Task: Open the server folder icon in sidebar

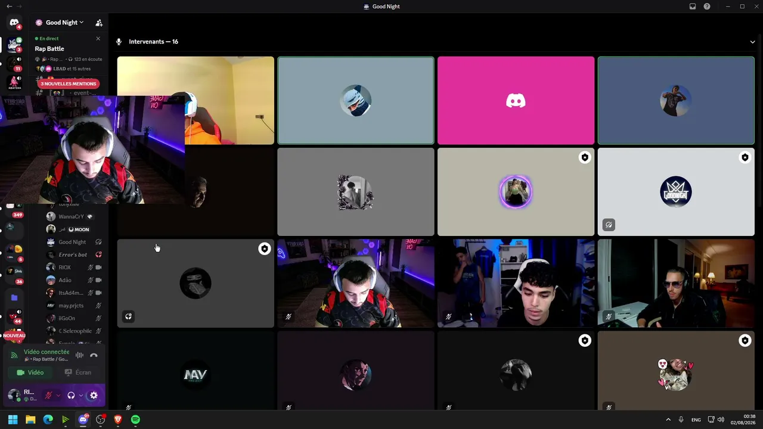Action: tap(14, 297)
